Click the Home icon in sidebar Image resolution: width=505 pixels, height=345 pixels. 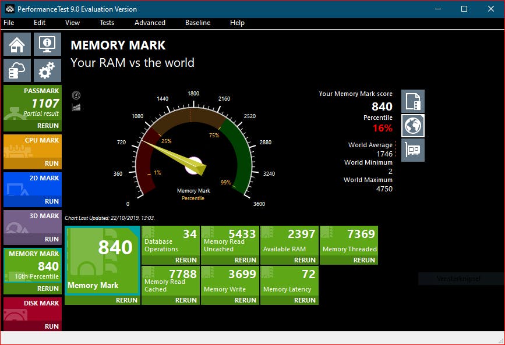[x=17, y=44]
